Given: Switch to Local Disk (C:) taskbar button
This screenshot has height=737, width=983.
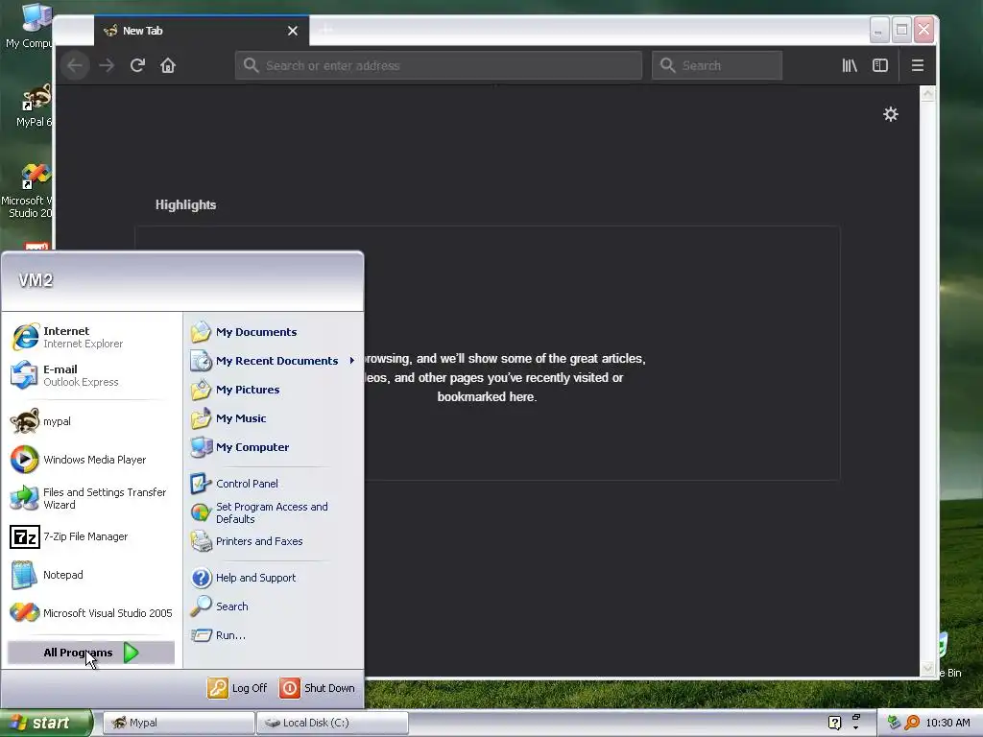Looking at the screenshot, I should point(332,723).
